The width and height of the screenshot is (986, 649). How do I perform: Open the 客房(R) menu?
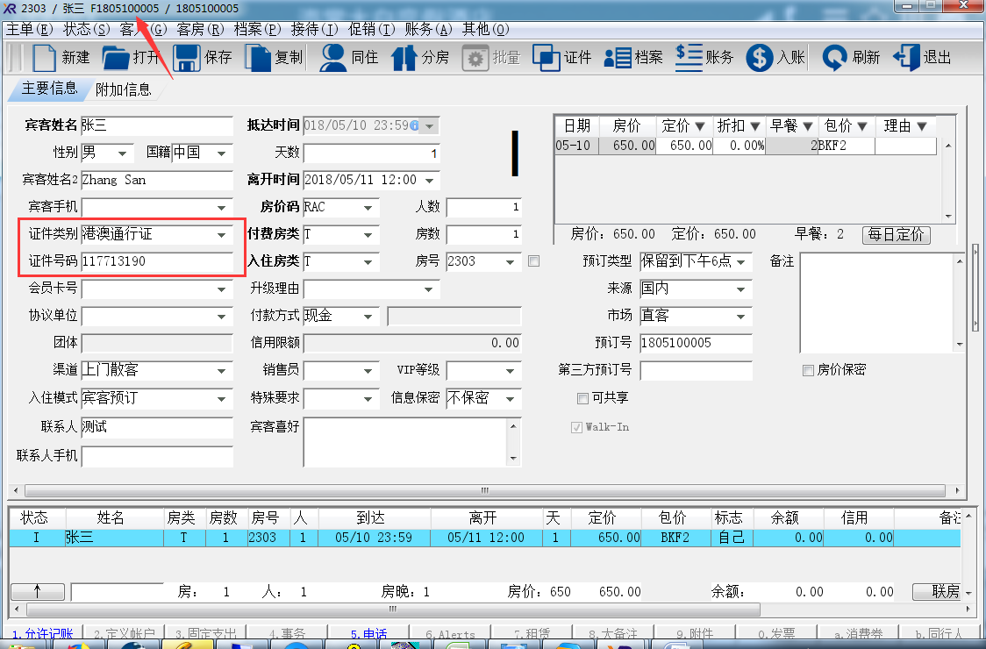point(201,30)
